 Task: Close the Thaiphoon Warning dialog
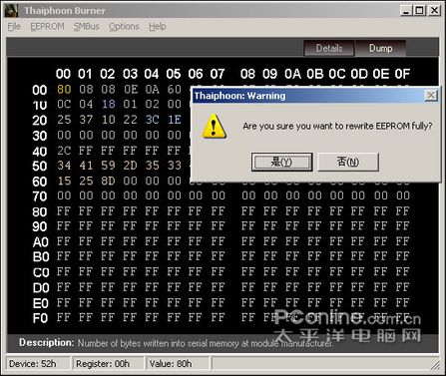[431, 96]
